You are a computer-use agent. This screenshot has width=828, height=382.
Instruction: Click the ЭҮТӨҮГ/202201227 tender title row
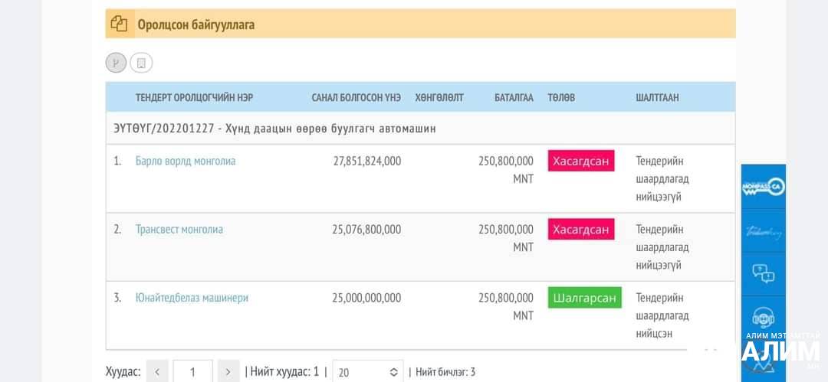(x=420, y=128)
